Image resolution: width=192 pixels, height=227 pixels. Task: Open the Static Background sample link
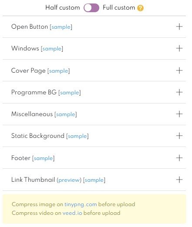click(77, 136)
